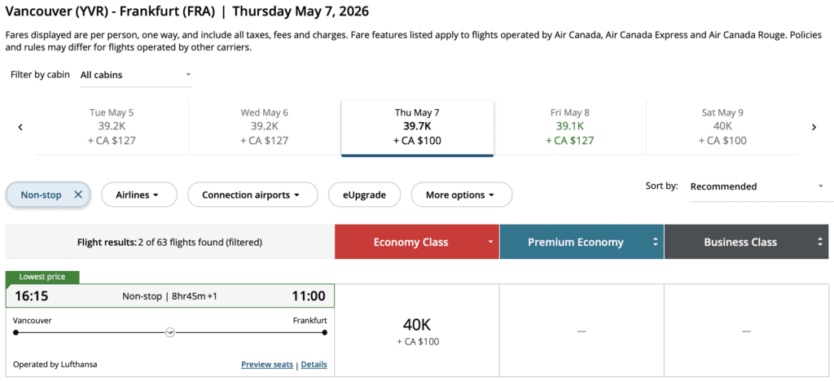Open the flight Details link
The image size is (834, 381).
pyautogui.click(x=314, y=365)
